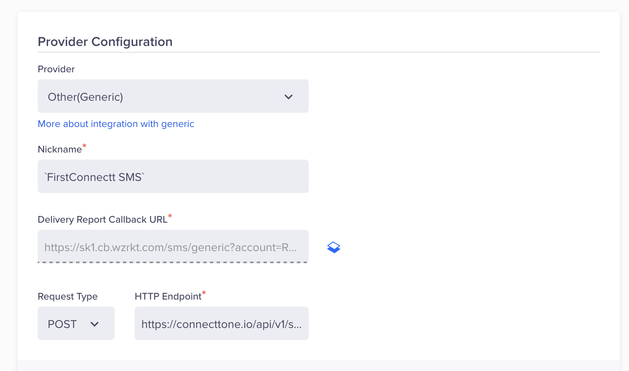Viewport: 629px width, 371px height.
Task: Click the Request Type label
Action: 68,296
